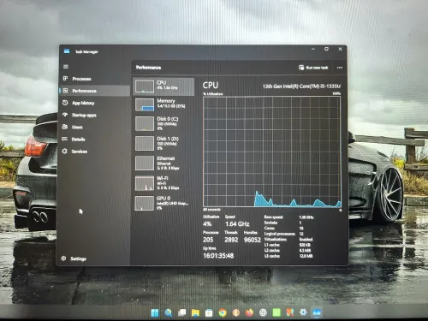428x321 pixels.
Task: Click the 2892 threads value
Action: click(231, 240)
